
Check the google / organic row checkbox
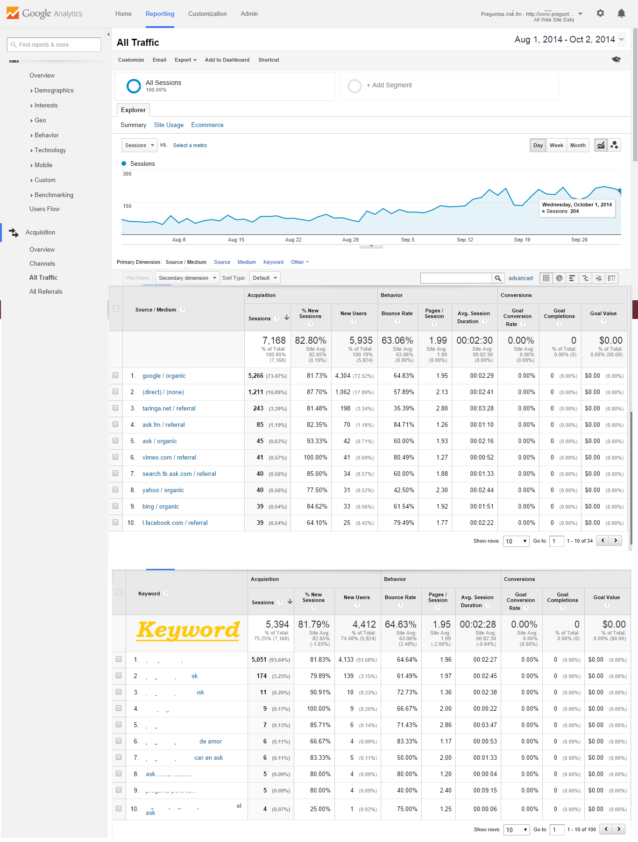tap(115, 375)
